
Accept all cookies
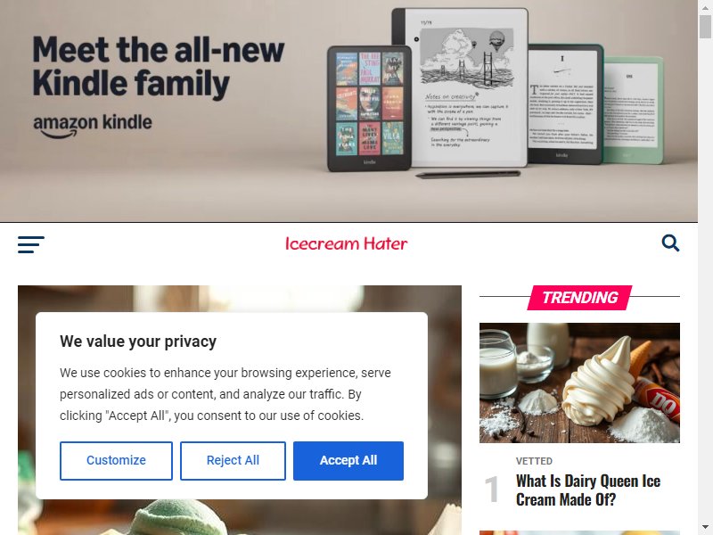pyautogui.click(x=348, y=460)
